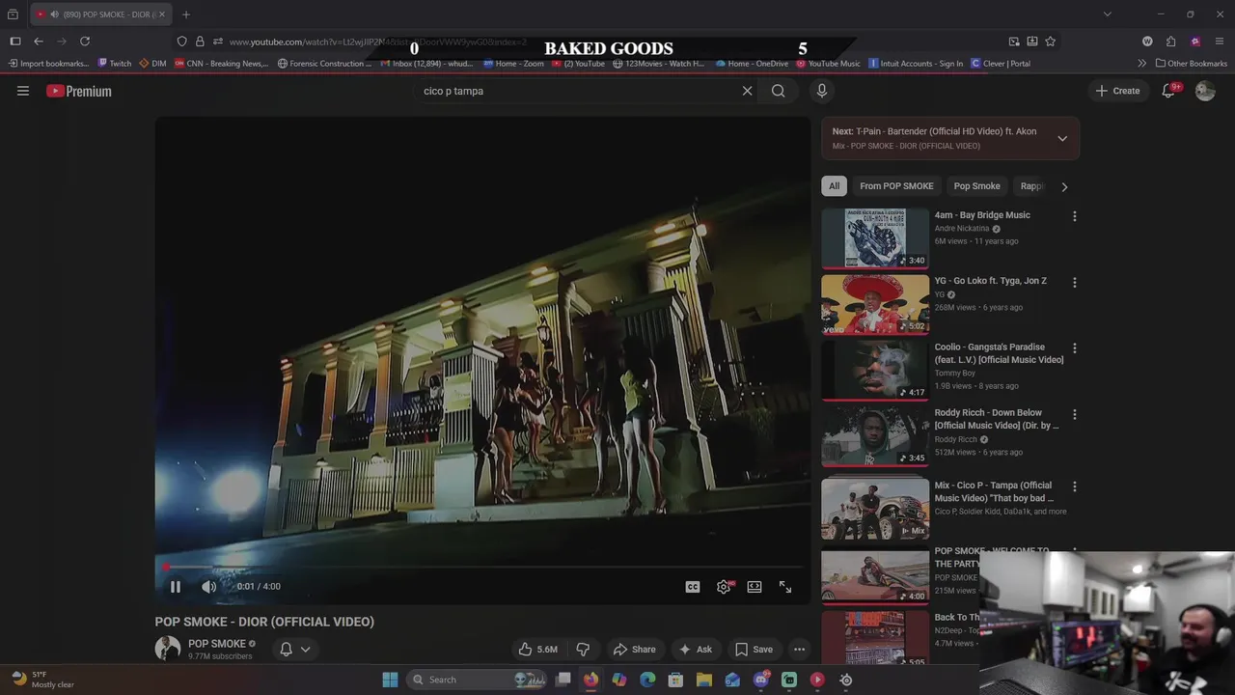Open Microsoft Edge from taskbar
1235x695 pixels.
647,680
